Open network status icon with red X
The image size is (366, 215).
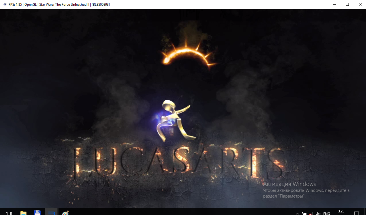(311, 213)
